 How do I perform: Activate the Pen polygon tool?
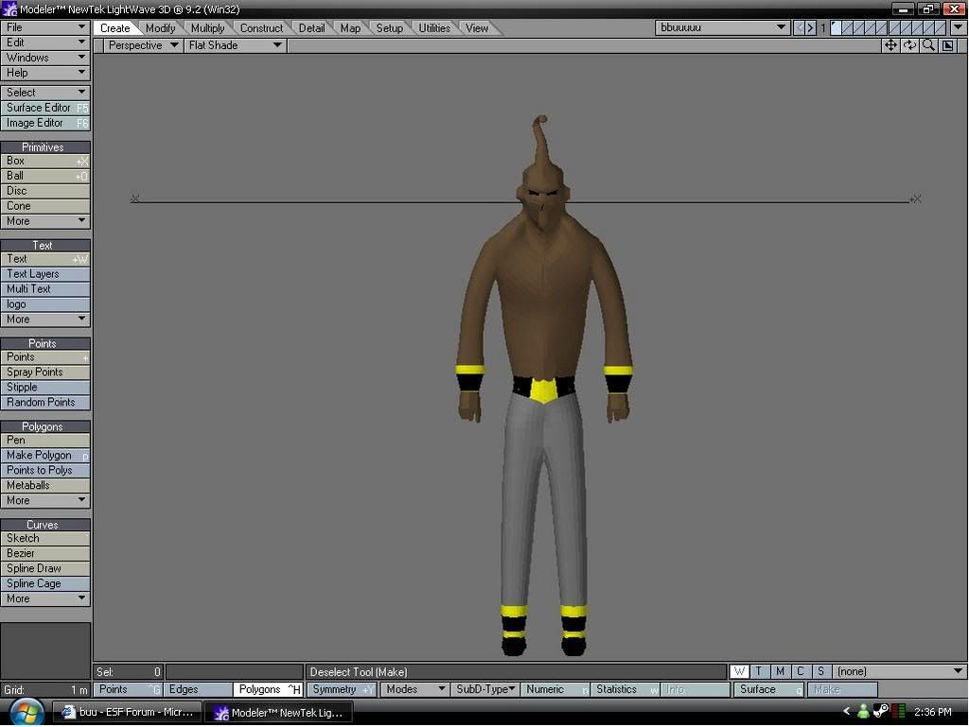tap(45, 441)
